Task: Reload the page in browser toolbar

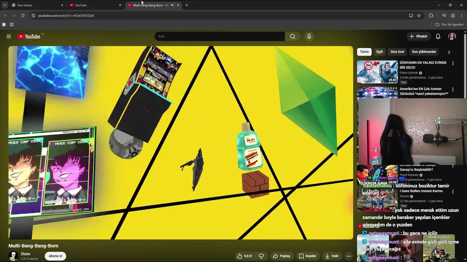Action: [23, 16]
